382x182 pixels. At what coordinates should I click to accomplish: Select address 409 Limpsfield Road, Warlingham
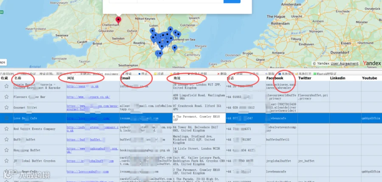pos(199,97)
